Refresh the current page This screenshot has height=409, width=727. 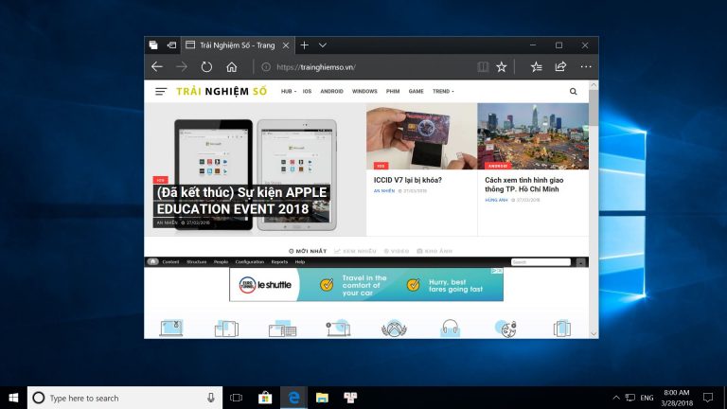206,67
